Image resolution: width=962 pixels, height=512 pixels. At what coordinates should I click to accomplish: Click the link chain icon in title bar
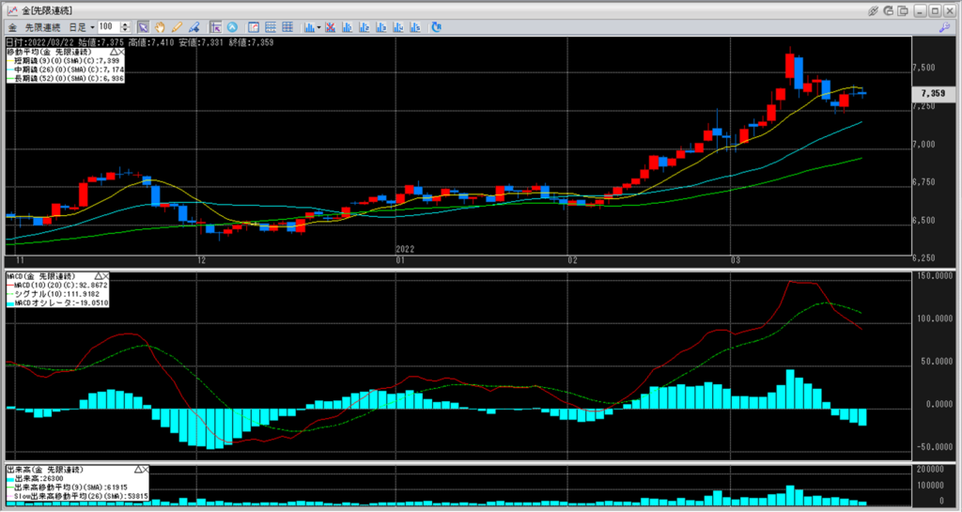pyautogui.click(x=873, y=9)
